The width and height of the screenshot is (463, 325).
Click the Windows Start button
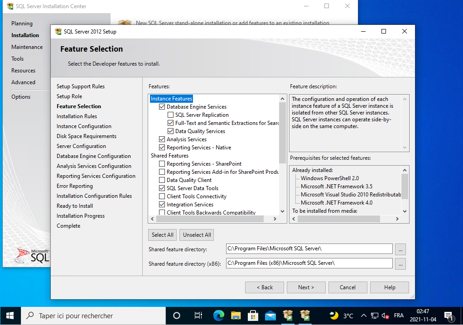point(10,315)
